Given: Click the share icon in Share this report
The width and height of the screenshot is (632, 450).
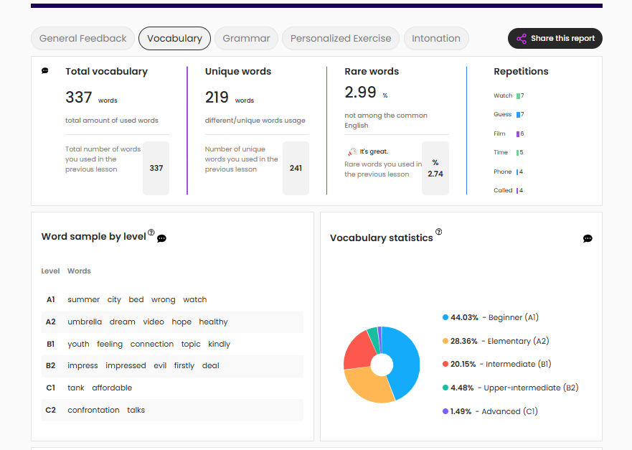Looking at the screenshot, I should pyautogui.click(x=522, y=39).
